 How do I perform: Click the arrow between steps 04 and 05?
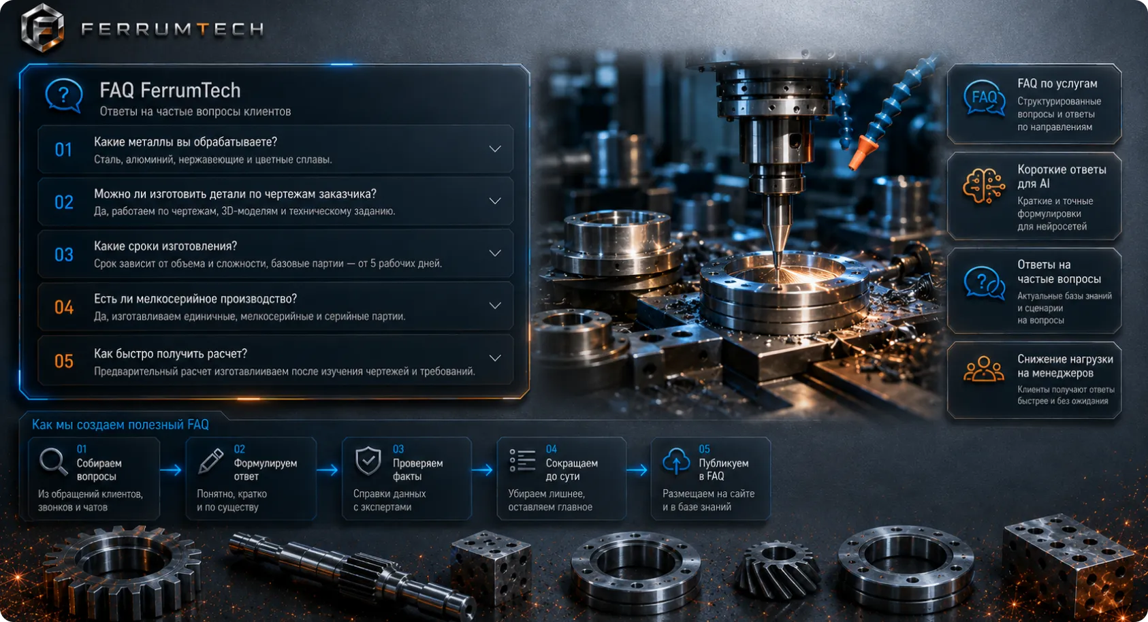[x=637, y=470]
